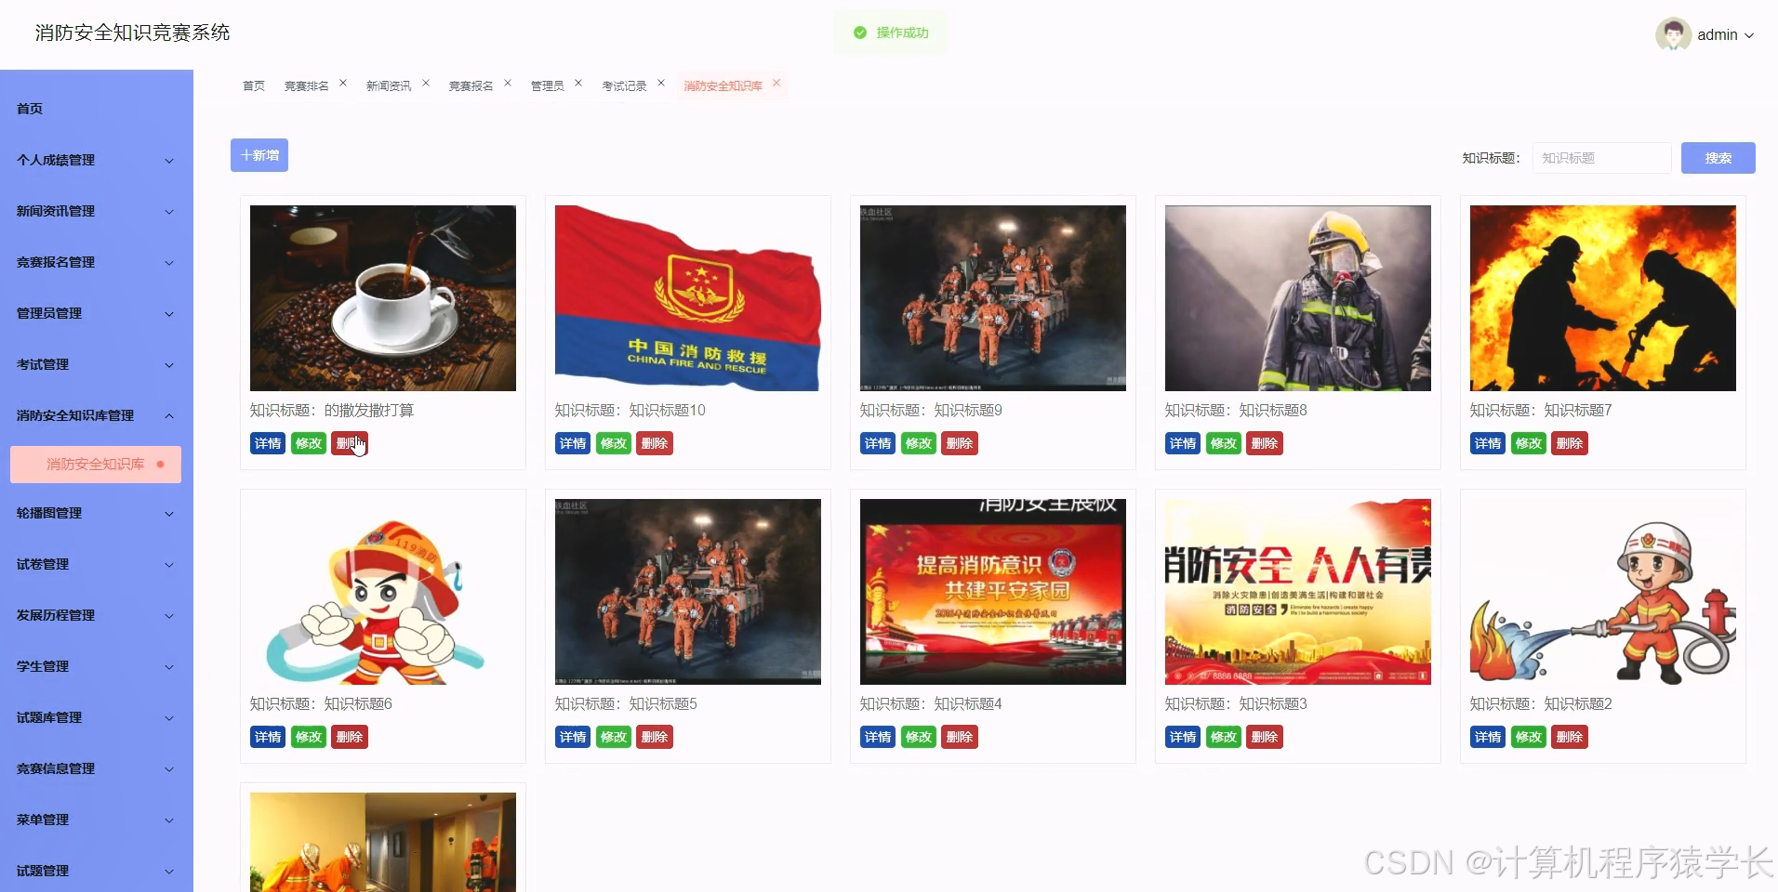
Task: Expand 轮播图管理 sidebar menu
Action: coord(97,513)
